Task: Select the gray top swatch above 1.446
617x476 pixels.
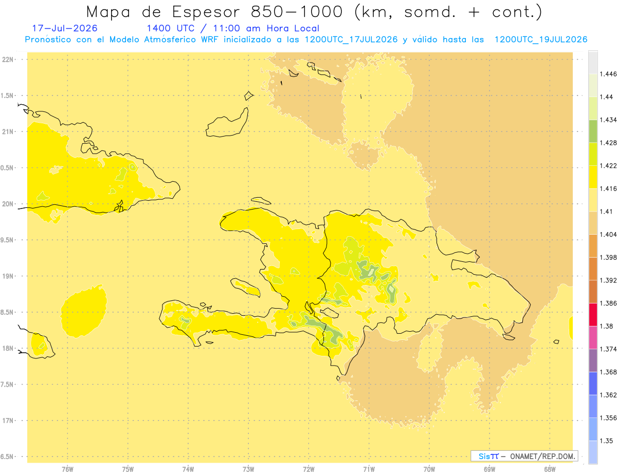Action: (593, 62)
